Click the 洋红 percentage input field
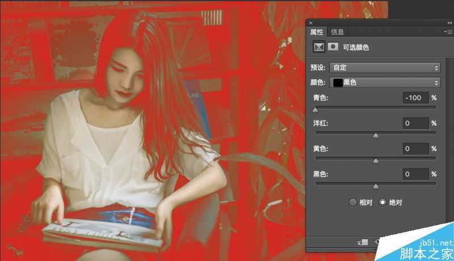454x261 pixels. point(415,123)
